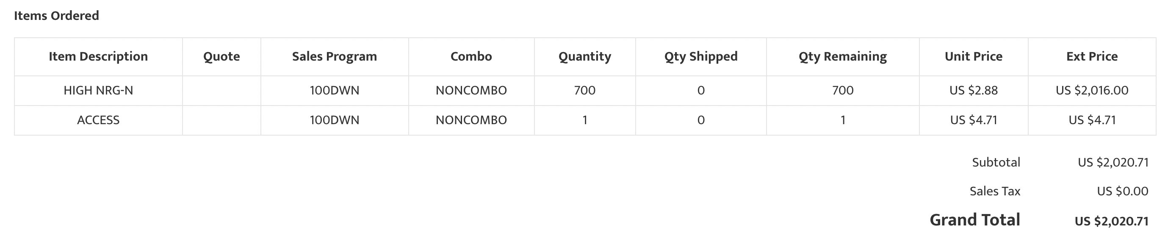This screenshot has width=1168, height=239.
Task: Select the US $2,016.00 ext price
Action: (x=1092, y=91)
